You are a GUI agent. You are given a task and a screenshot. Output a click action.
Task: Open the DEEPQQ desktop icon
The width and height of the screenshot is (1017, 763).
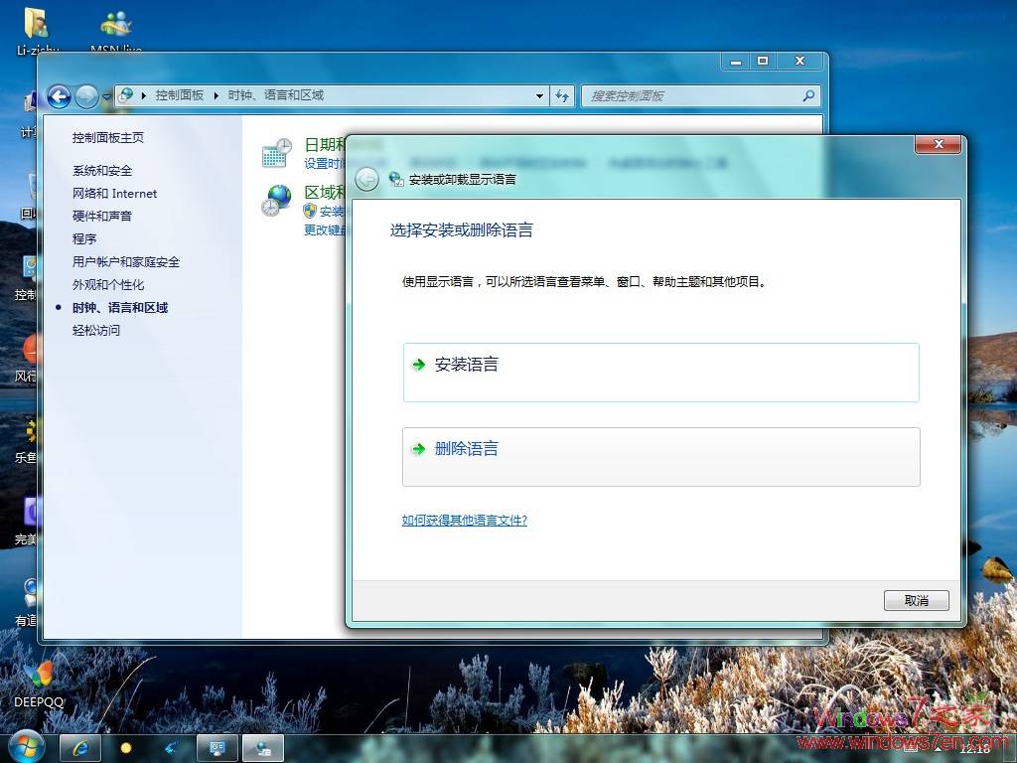(39, 676)
